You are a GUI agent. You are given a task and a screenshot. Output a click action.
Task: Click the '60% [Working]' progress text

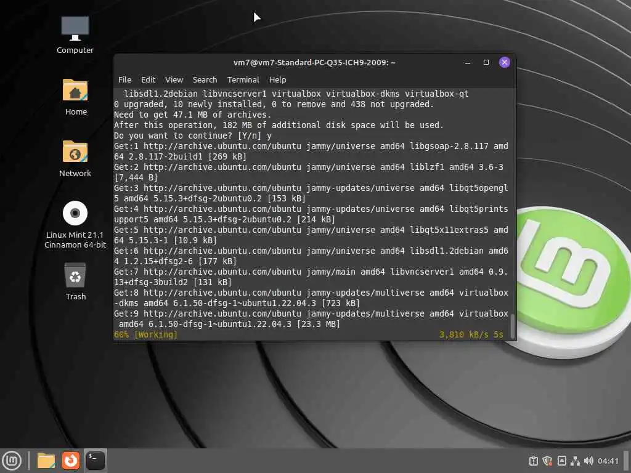pos(145,334)
